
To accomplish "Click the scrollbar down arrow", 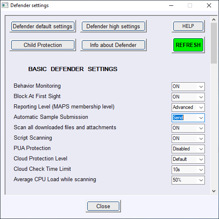I will [214, 191].
